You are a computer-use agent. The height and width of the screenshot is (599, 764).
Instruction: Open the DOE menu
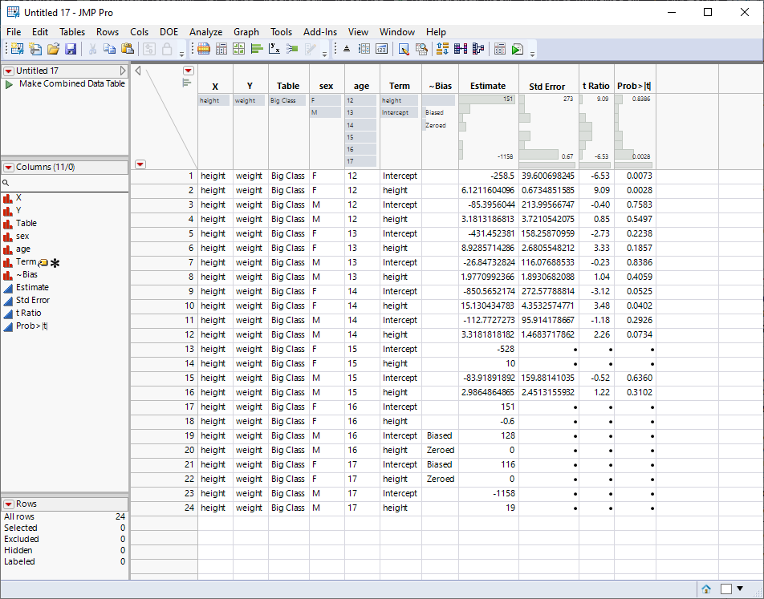pyautogui.click(x=169, y=32)
